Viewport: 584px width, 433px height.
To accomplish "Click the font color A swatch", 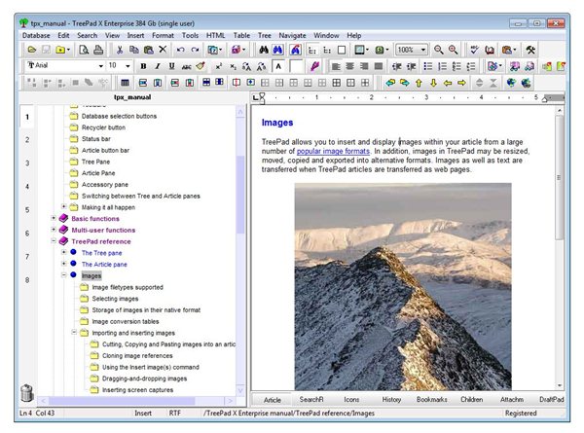I will pos(278,66).
